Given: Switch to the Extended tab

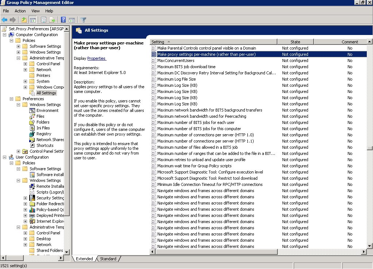Looking at the screenshot, I should (x=84, y=259).
